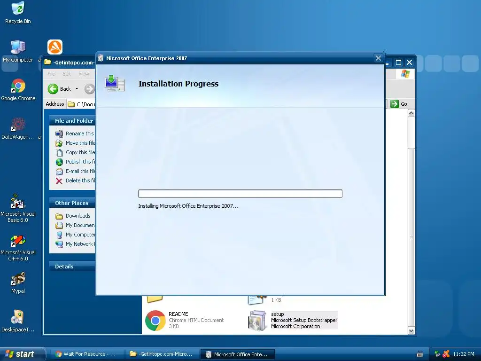Click the orange Avast tray icon

446,354
